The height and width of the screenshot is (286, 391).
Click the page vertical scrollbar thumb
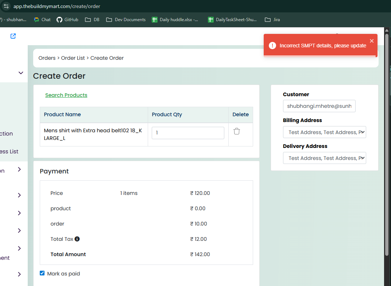[387, 145]
